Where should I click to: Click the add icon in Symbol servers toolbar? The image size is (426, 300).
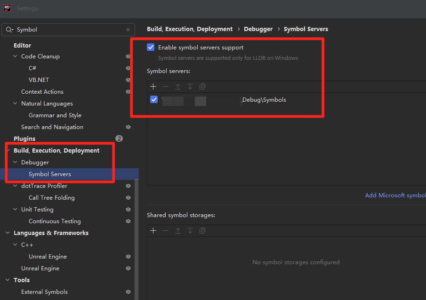pos(153,87)
